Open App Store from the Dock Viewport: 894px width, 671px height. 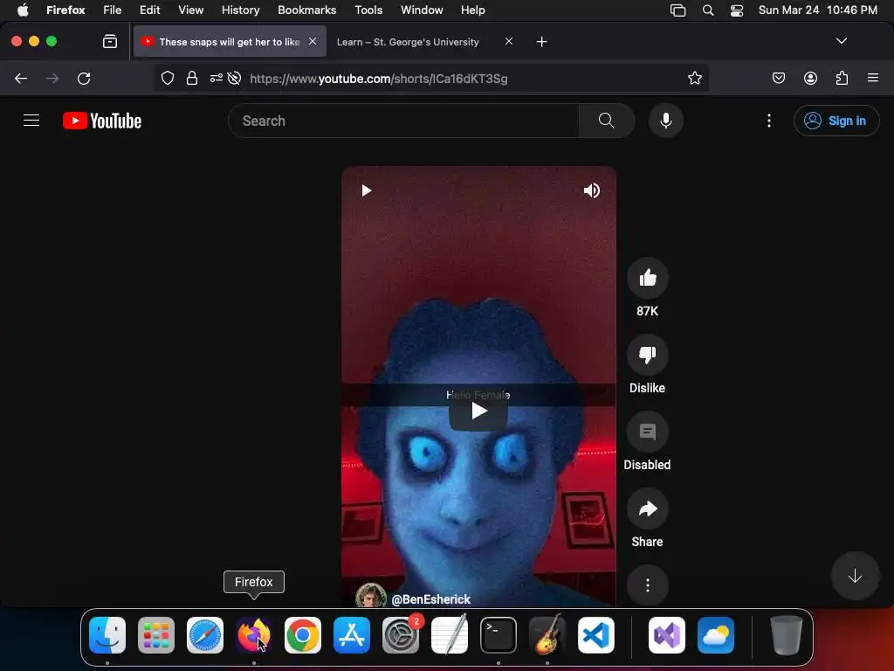[x=352, y=634]
